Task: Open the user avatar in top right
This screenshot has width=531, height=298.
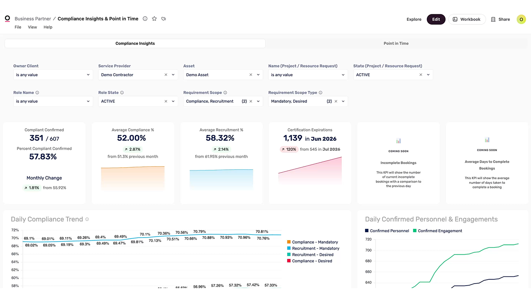Action: [x=521, y=19]
